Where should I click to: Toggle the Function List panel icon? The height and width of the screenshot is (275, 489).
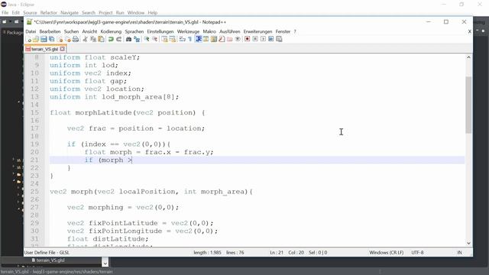pos(222,39)
